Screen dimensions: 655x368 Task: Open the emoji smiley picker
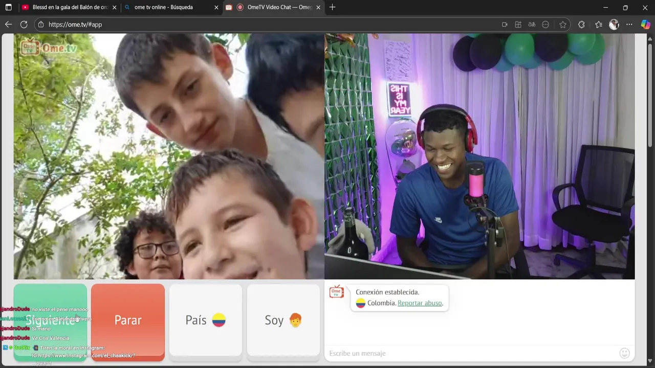pyautogui.click(x=624, y=353)
